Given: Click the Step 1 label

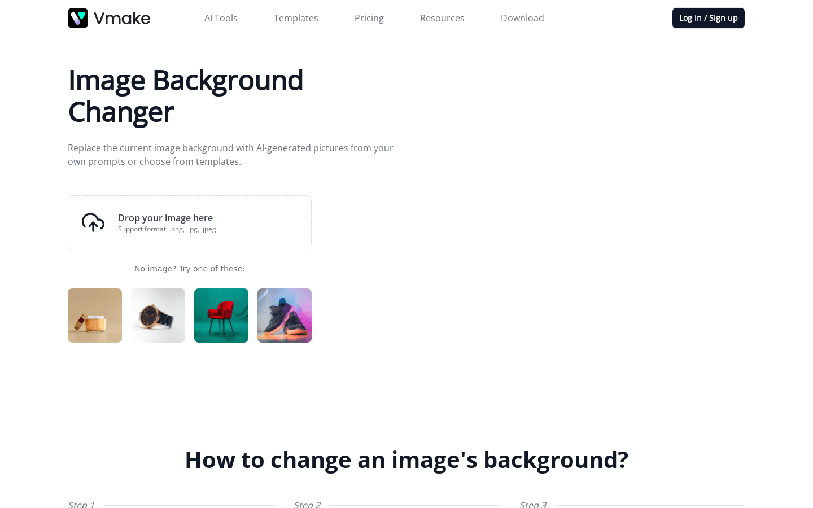Looking at the screenshot, I should point(81,504).
